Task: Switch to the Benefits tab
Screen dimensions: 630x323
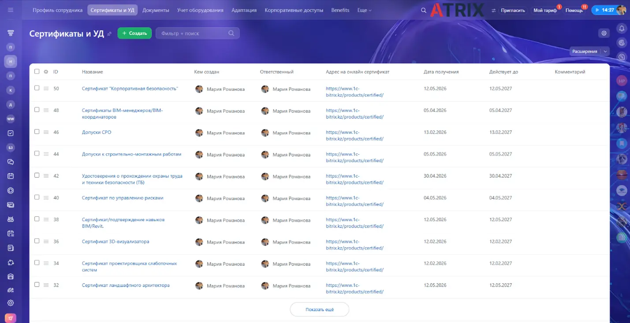Action: pos(340,10)
